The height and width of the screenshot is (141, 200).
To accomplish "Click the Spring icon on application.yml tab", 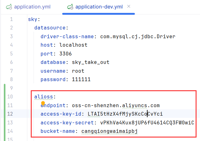I will [9, 7].
